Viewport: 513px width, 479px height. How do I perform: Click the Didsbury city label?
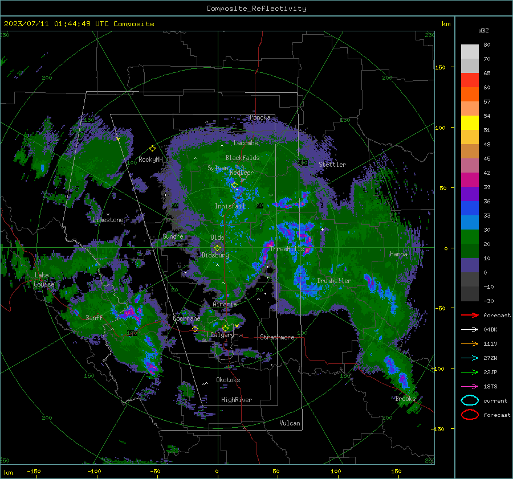point(215,255)
